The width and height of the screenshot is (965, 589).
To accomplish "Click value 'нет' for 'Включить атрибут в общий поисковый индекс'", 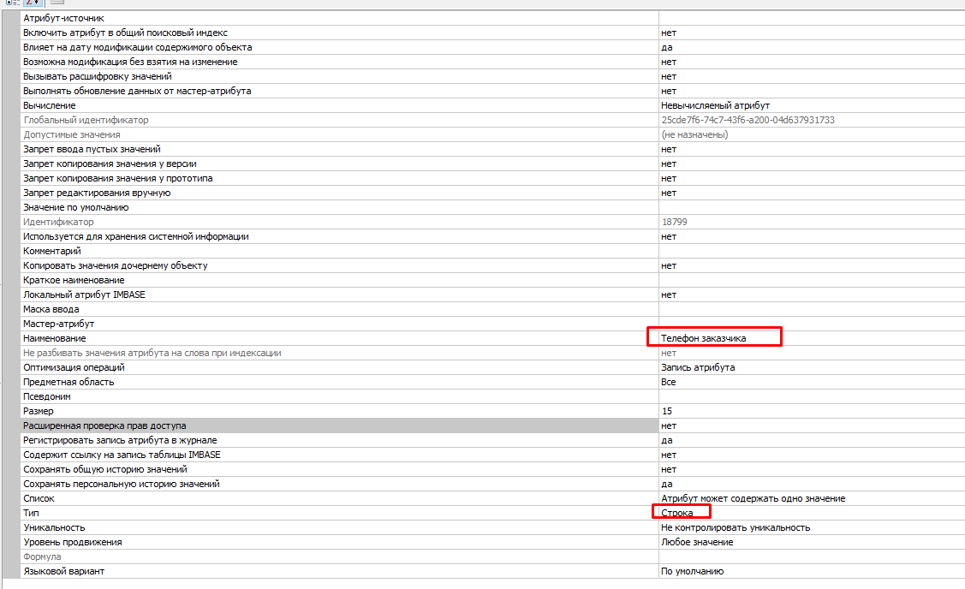I will point(669,33).
